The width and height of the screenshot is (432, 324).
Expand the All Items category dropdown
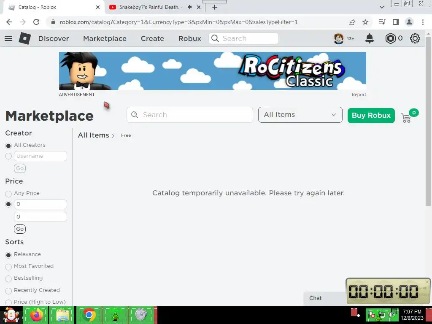300,115
